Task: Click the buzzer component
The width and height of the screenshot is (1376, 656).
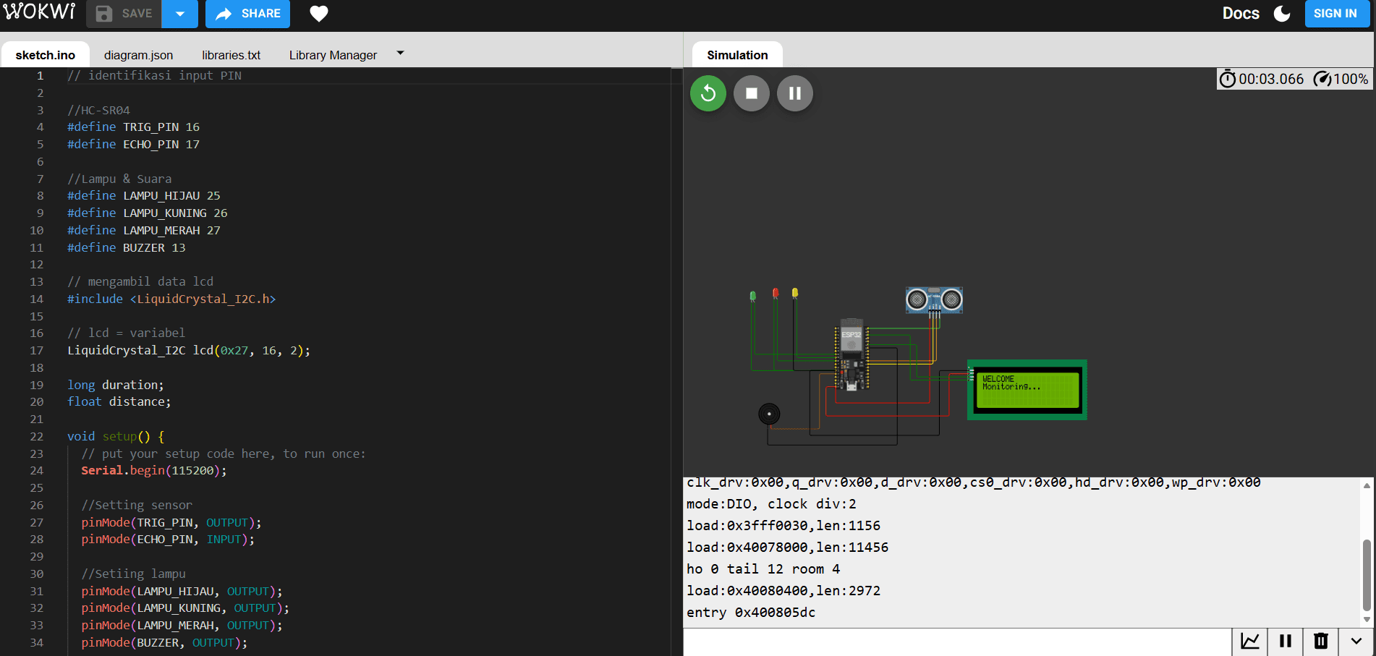Action: (x=769, y=414)
